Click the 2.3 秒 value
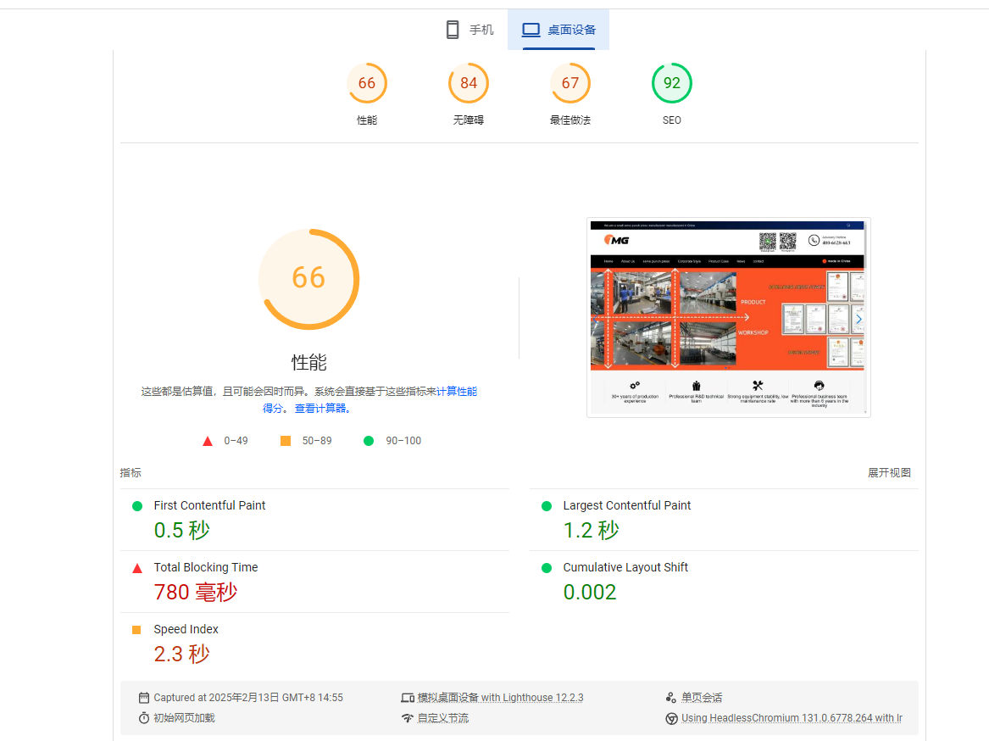The width and height of the screenshot is (989, 741). pyautogui.click(x=181, y=654)
